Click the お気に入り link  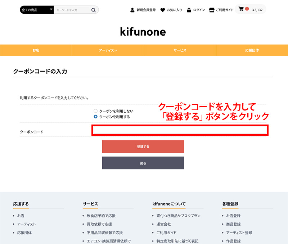[x=175, y=10]
